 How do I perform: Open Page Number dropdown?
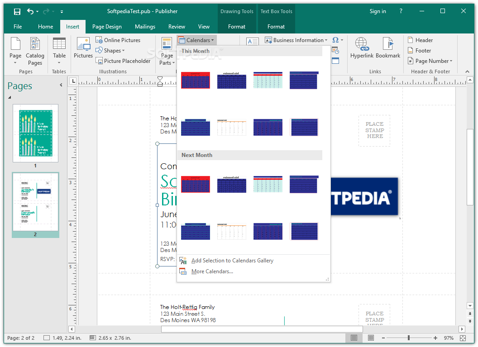point(430,61)
